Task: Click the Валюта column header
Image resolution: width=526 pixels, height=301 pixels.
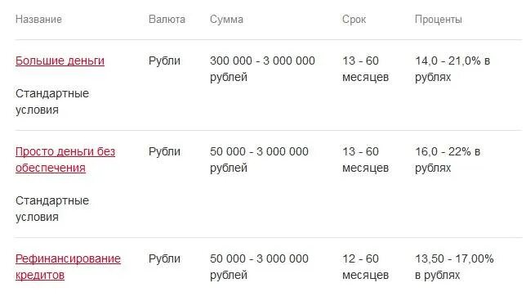Action: click(167, 19)
